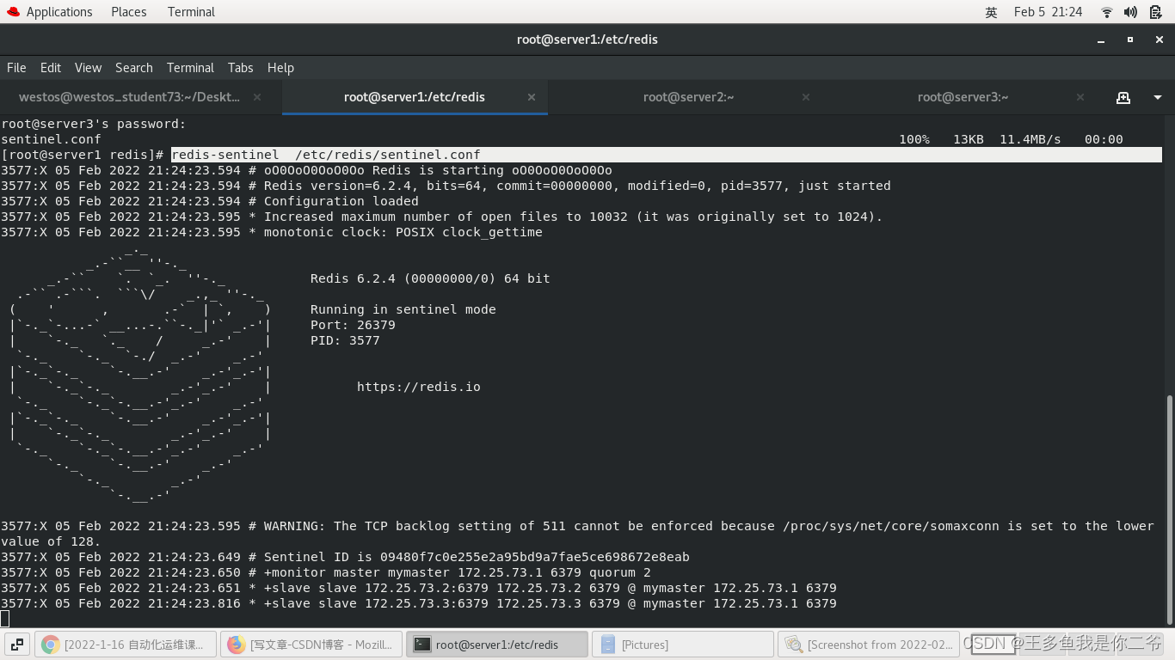
Task: Open the View menu
Action: click(x=88, y=68)
